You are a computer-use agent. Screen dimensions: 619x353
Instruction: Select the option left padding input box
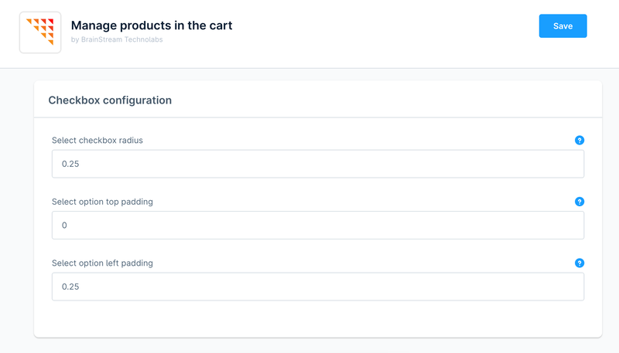(x=317, y=287)
